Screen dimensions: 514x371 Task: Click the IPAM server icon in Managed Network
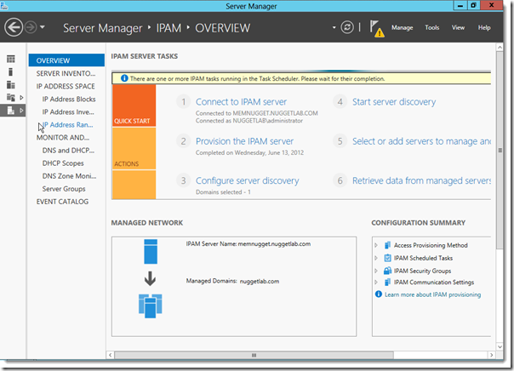point(151,251)
